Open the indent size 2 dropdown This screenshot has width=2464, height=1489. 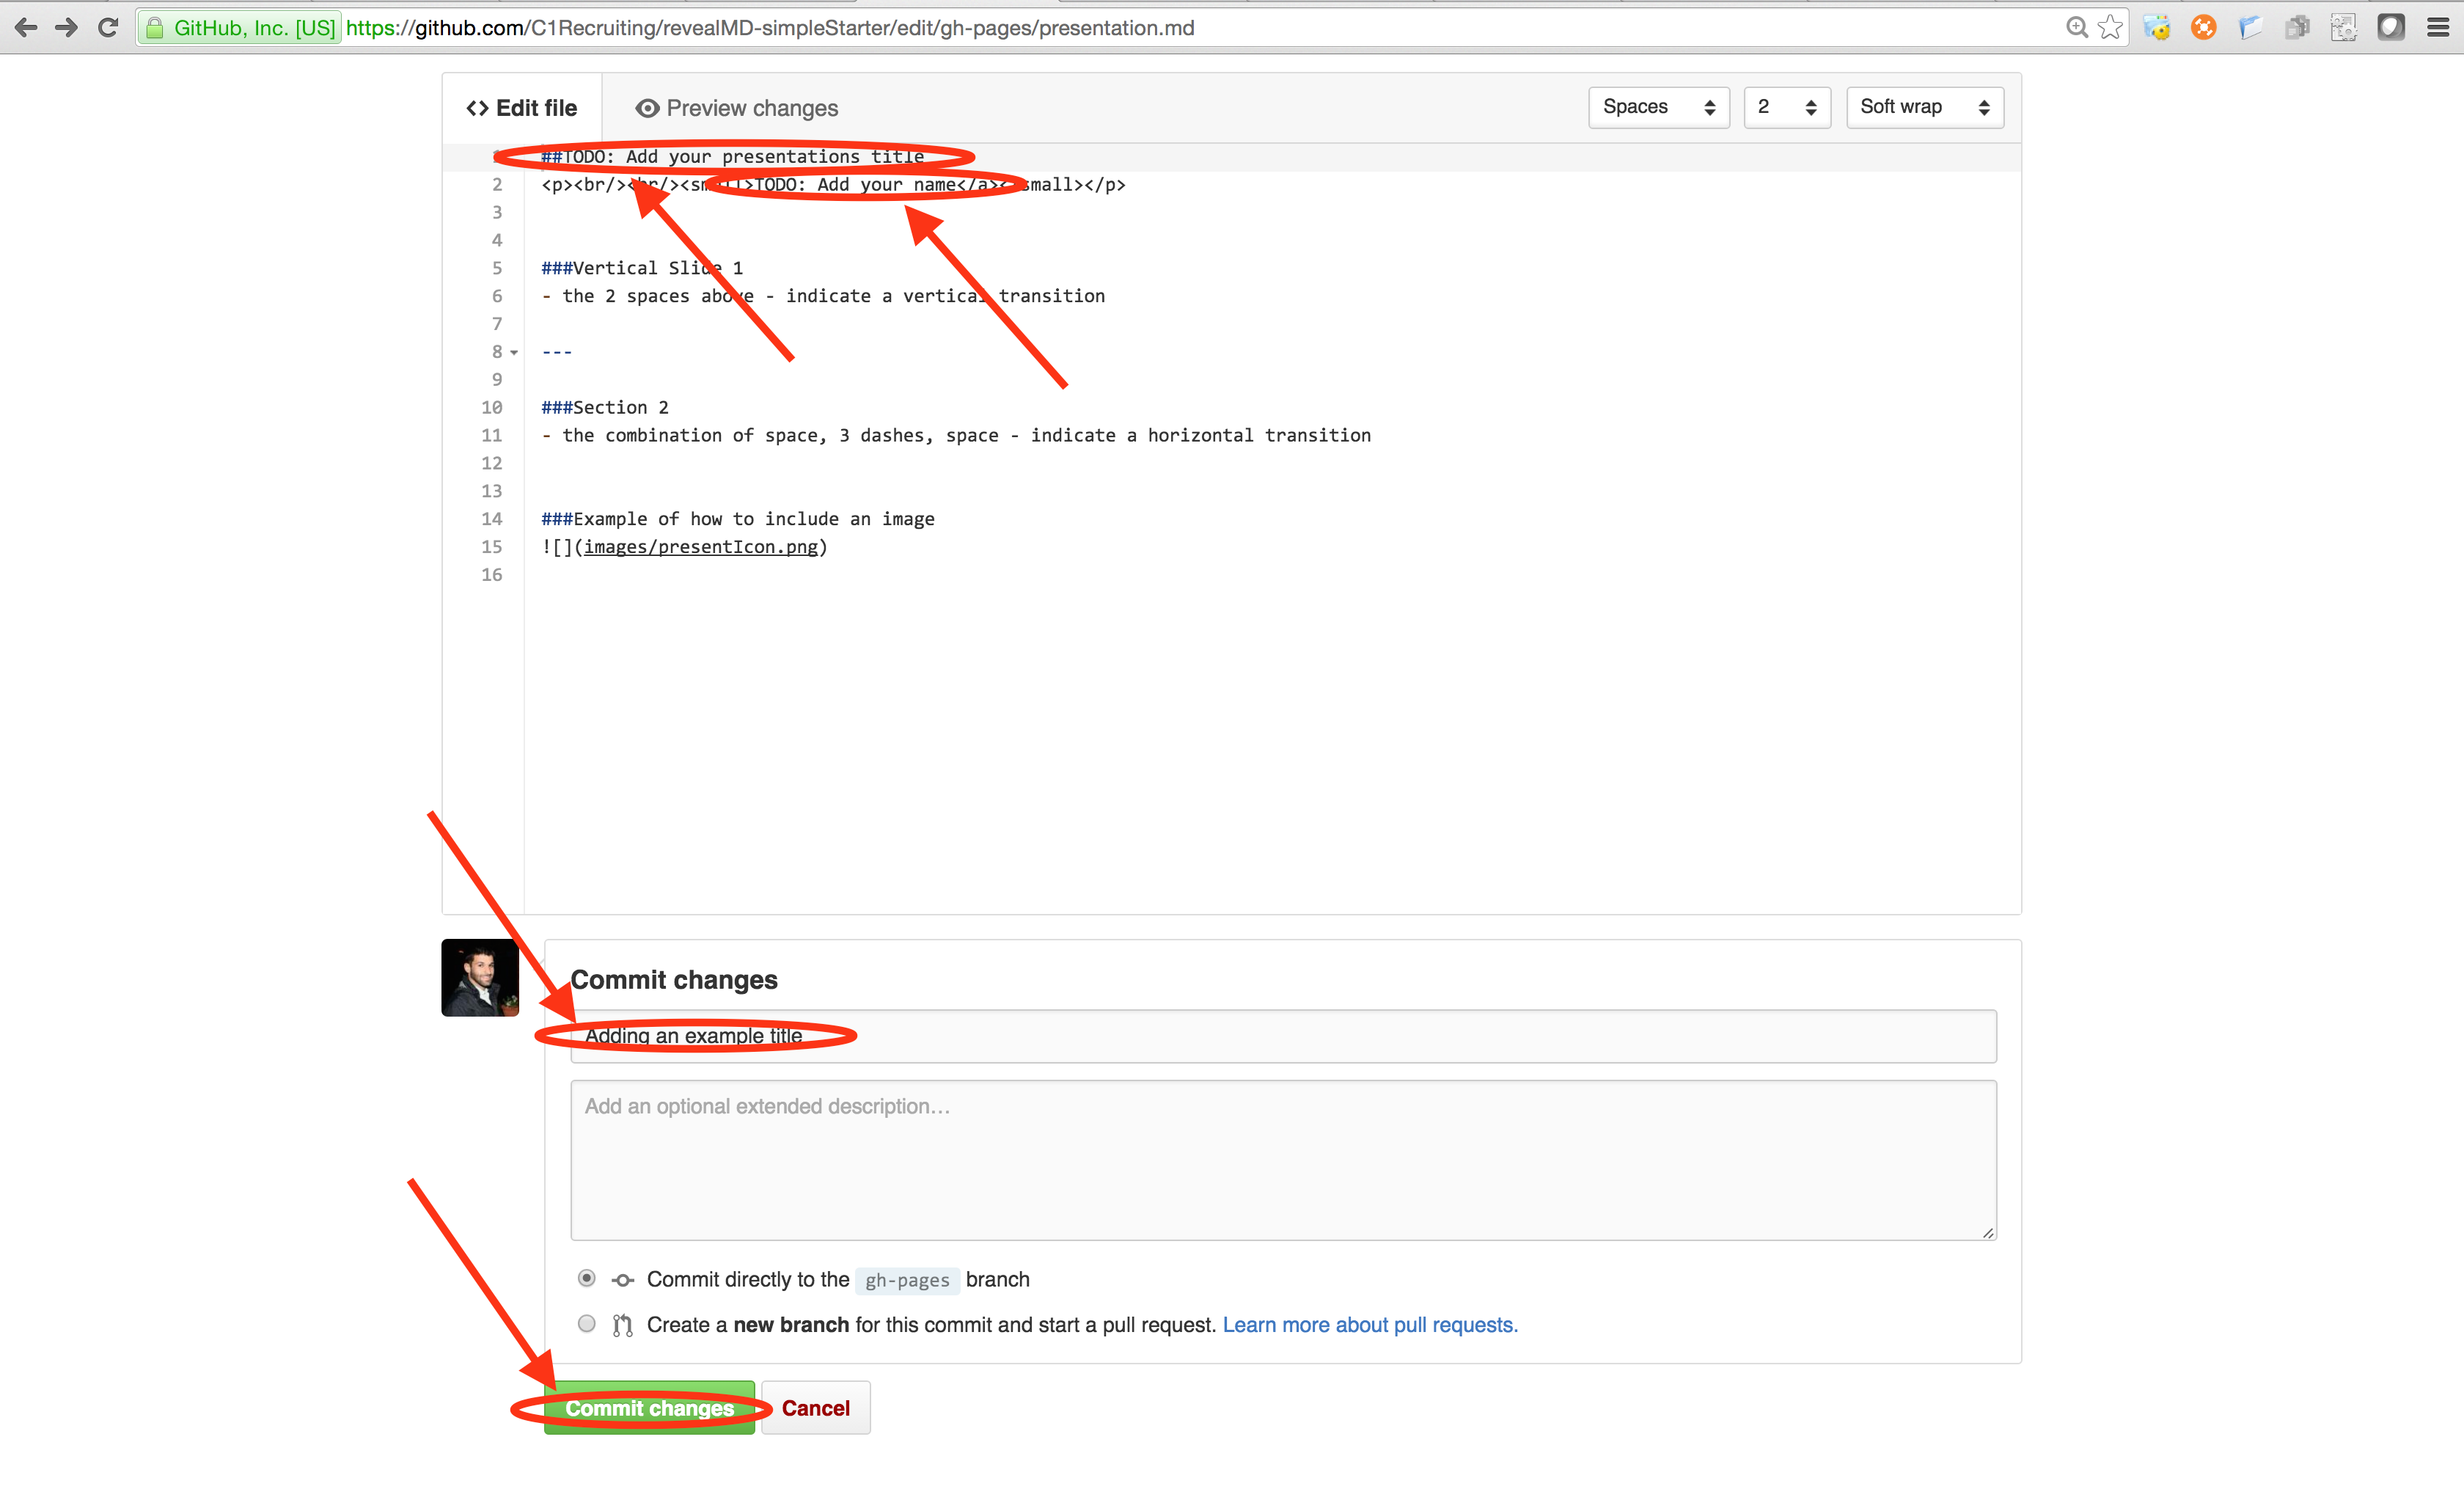(1786, 107)
